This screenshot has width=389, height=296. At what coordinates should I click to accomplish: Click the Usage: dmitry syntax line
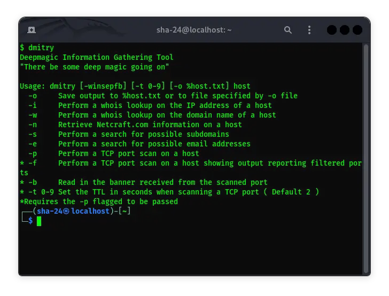coord(135,86)
